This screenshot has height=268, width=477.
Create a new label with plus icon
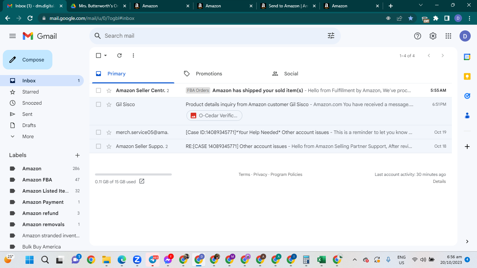[78, 155]
